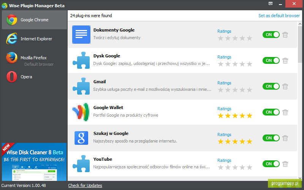Open the Opera browser plugin list
The image size is (304, 190).
point(34,77)
